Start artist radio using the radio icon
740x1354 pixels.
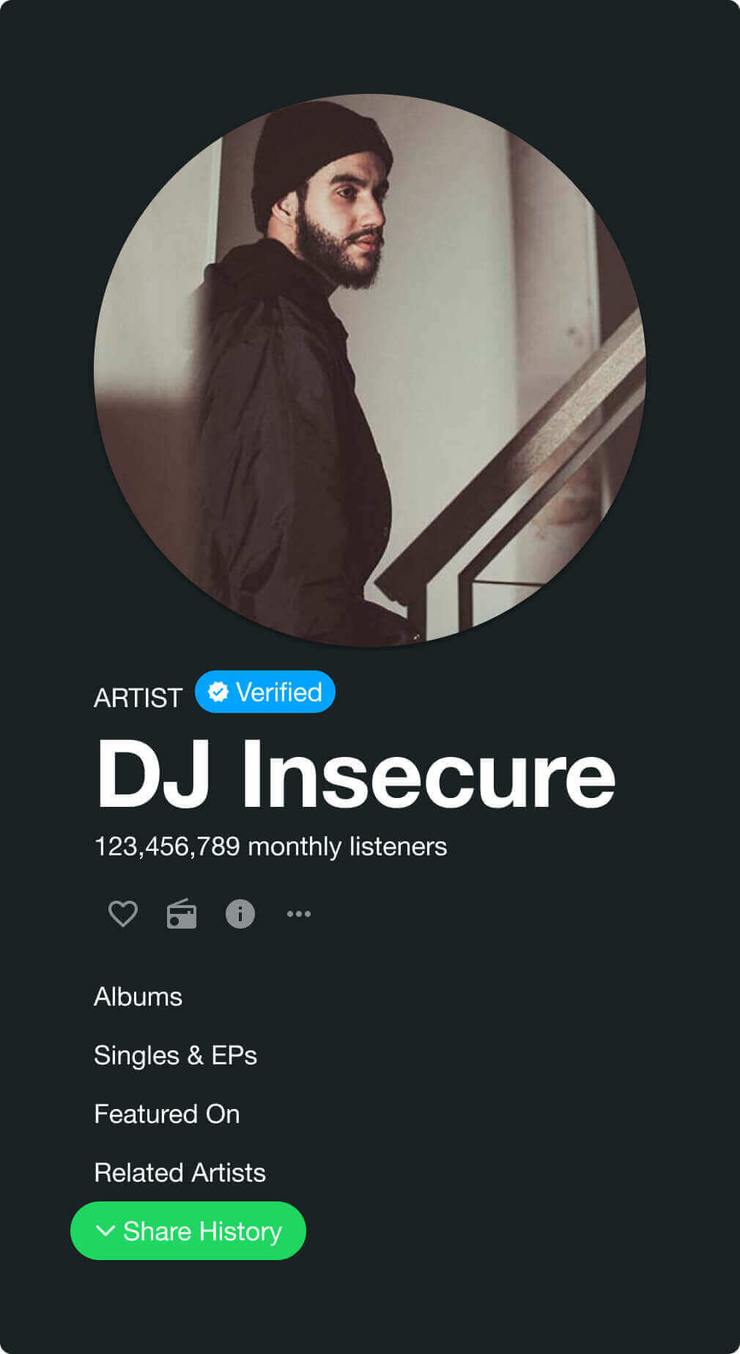tap(182, 914)
